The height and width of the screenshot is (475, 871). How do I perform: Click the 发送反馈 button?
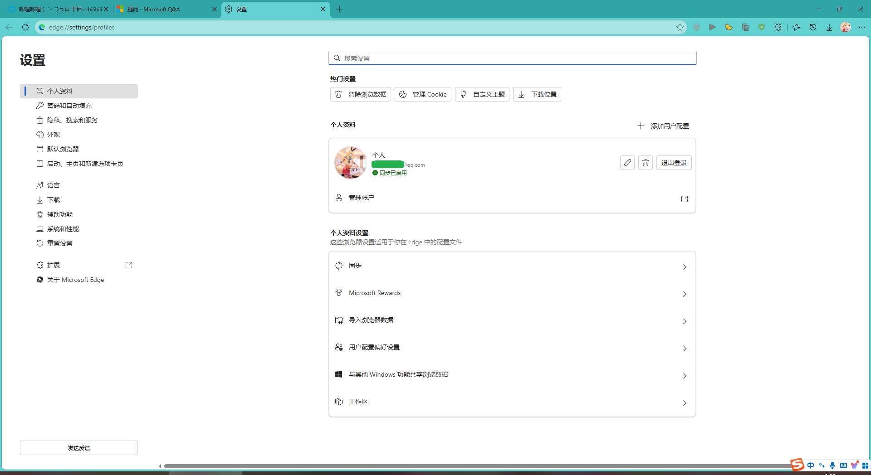79,448
